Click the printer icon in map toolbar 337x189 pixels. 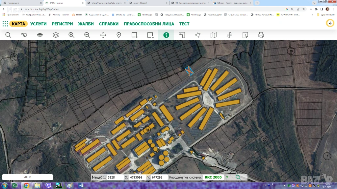[261, 35]
